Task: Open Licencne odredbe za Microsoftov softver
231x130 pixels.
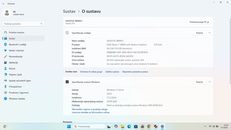Action: pos(91,112)
